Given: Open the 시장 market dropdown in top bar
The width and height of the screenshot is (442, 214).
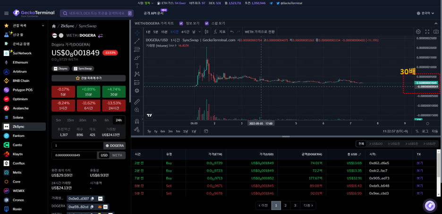Looking at the screenshot, I should pyautogui.click(x=145, y=3).
